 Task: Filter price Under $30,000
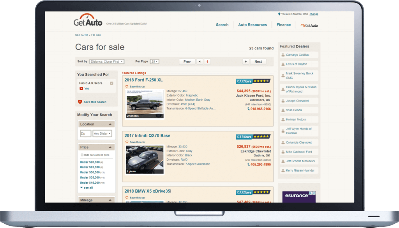[90, 172]
